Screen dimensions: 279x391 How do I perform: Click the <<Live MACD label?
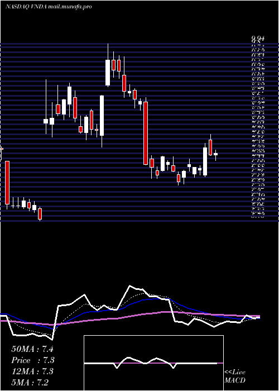tap(235, 376)
